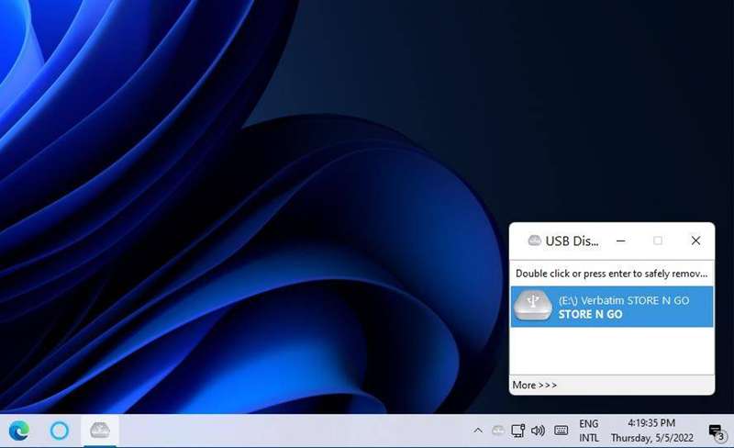
Task: Expand the More >>> options
Action: click(x=535, y=386)
